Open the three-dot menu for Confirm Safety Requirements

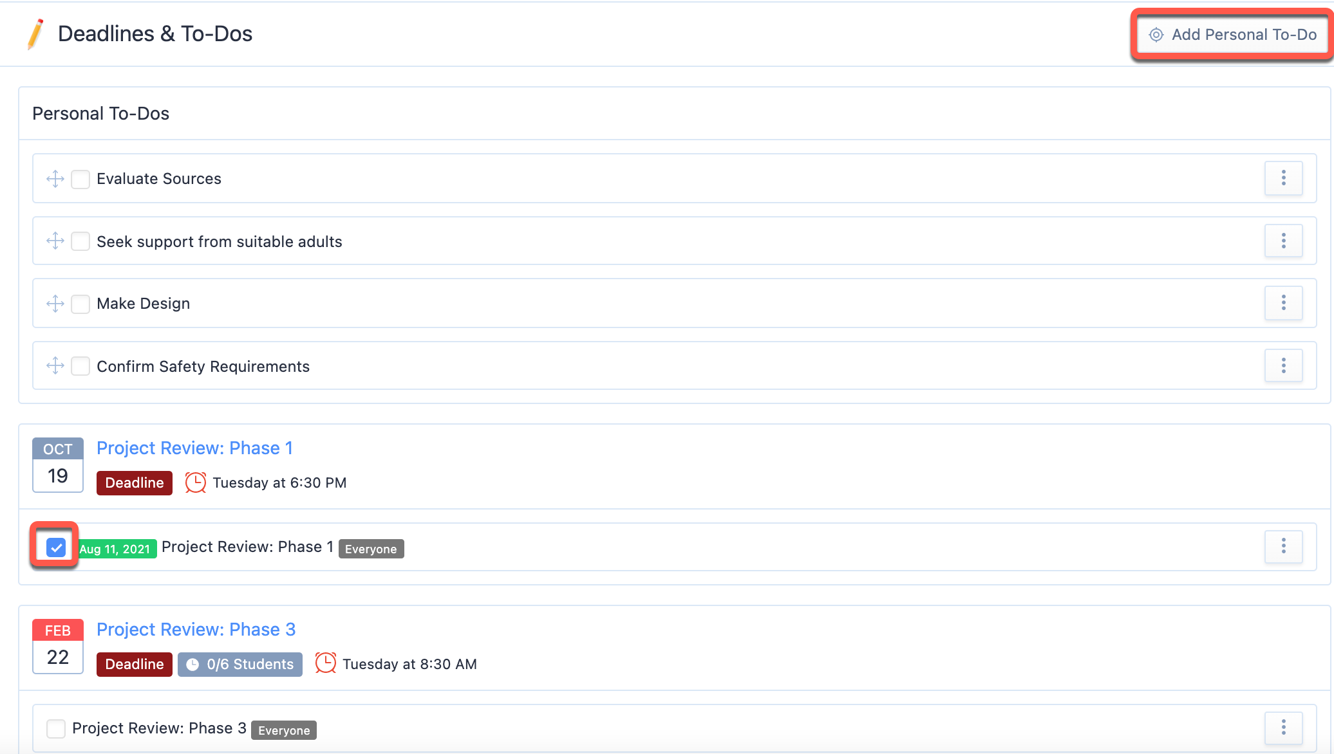pos(1283,366)
